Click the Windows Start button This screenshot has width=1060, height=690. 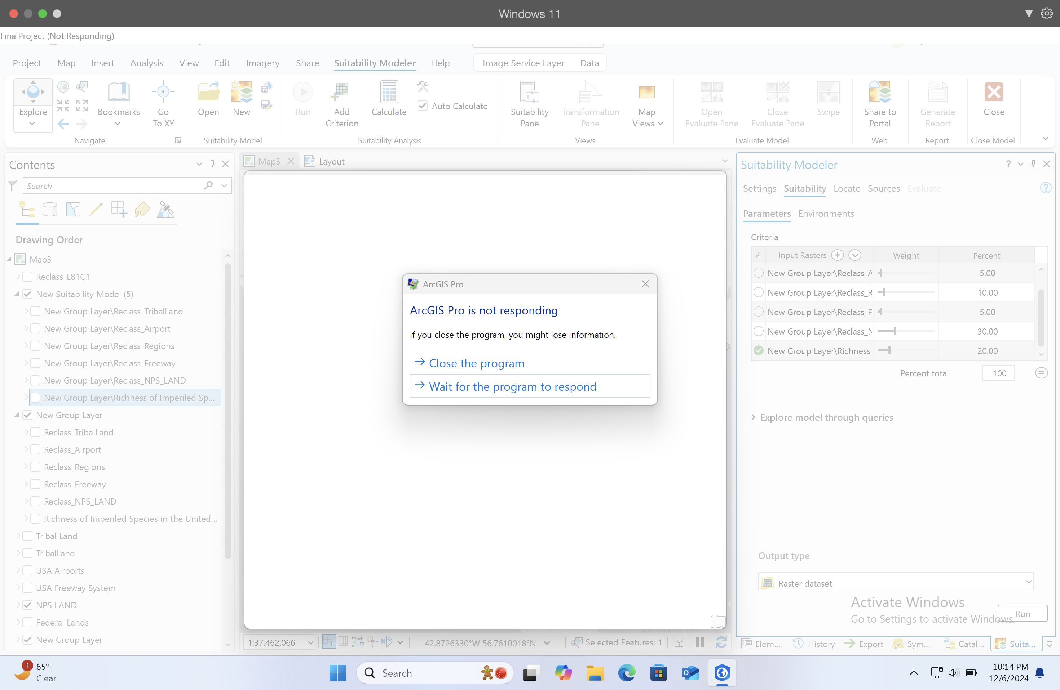pyautogui.click(x=337, y=673)
